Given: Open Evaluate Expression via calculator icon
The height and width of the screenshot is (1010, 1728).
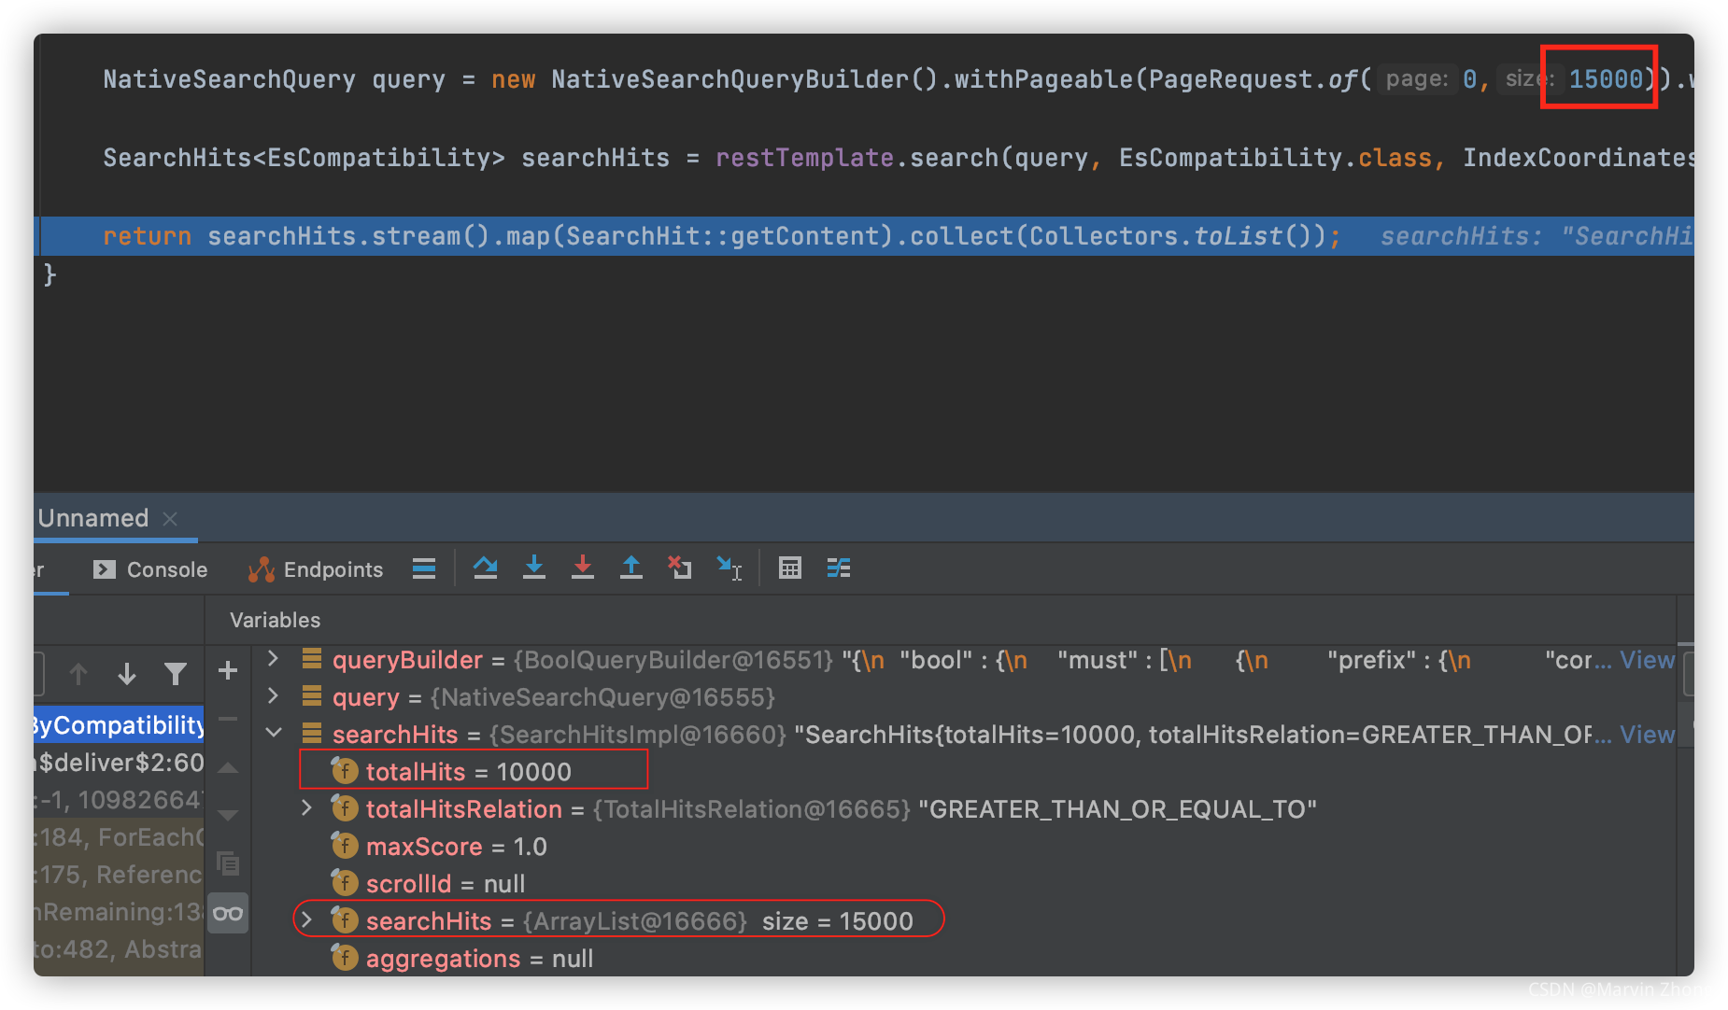Looking at the screenshot, I should pyautogui.click(x=789, y=568).
